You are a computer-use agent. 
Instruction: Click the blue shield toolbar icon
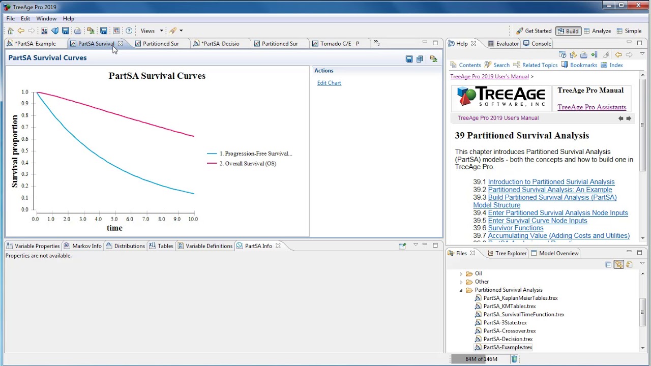click(x=55, y=31)
